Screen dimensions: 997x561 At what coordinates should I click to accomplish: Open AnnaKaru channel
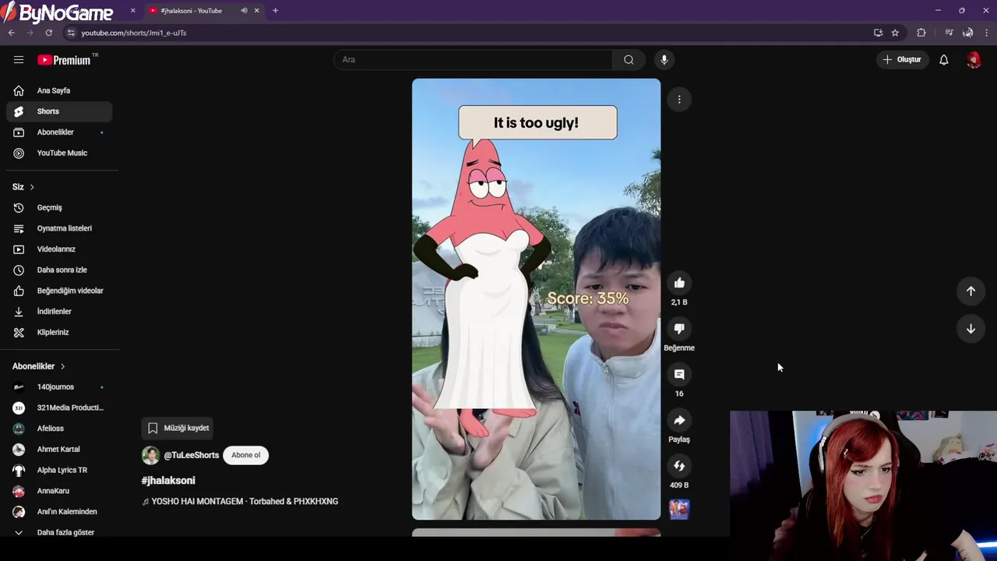pyautogui.click(x=59, y=491)
